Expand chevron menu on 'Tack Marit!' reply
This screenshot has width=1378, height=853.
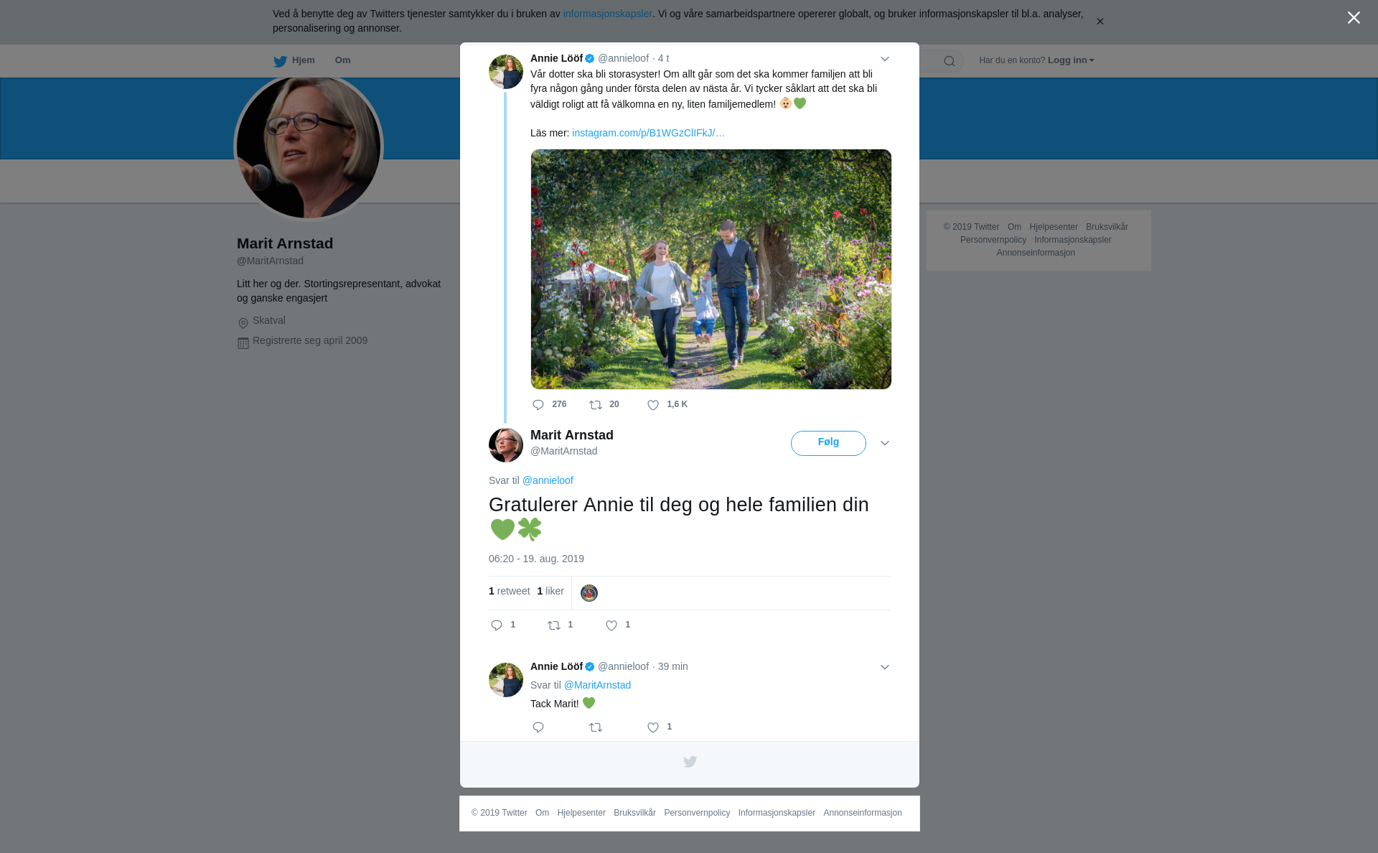tap(885, 667)
